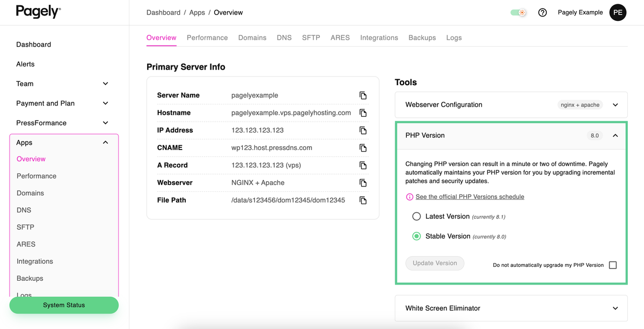Screen dimensions: 644x329
Task: Switch to the ARES tab
Action: [x=340, y=38]
